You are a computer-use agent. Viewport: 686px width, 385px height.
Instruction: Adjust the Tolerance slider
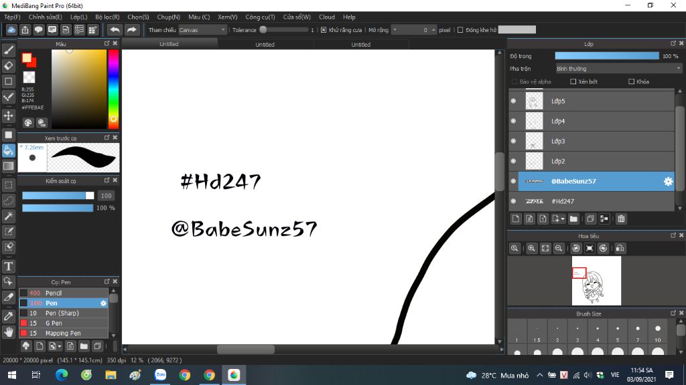[x=284, y=29]
